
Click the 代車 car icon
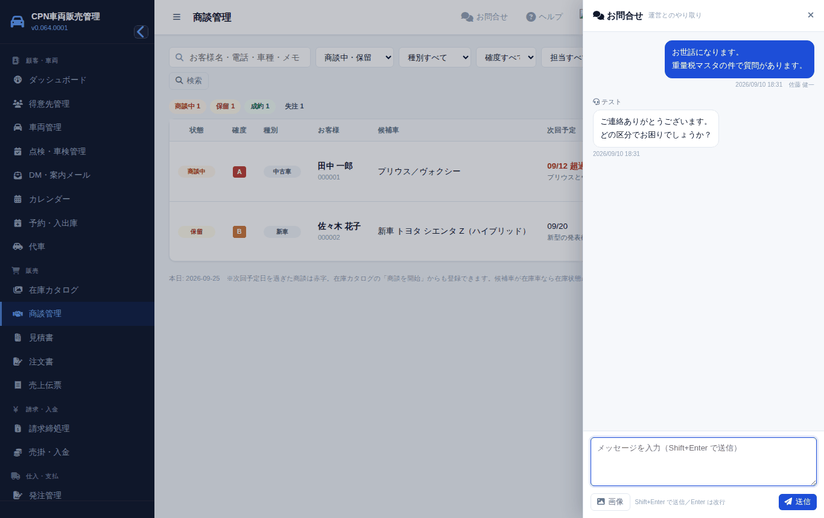click(17, 246)
